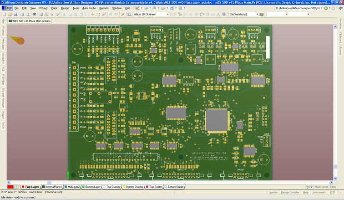Select the place component icon

[x=224, y=14]
